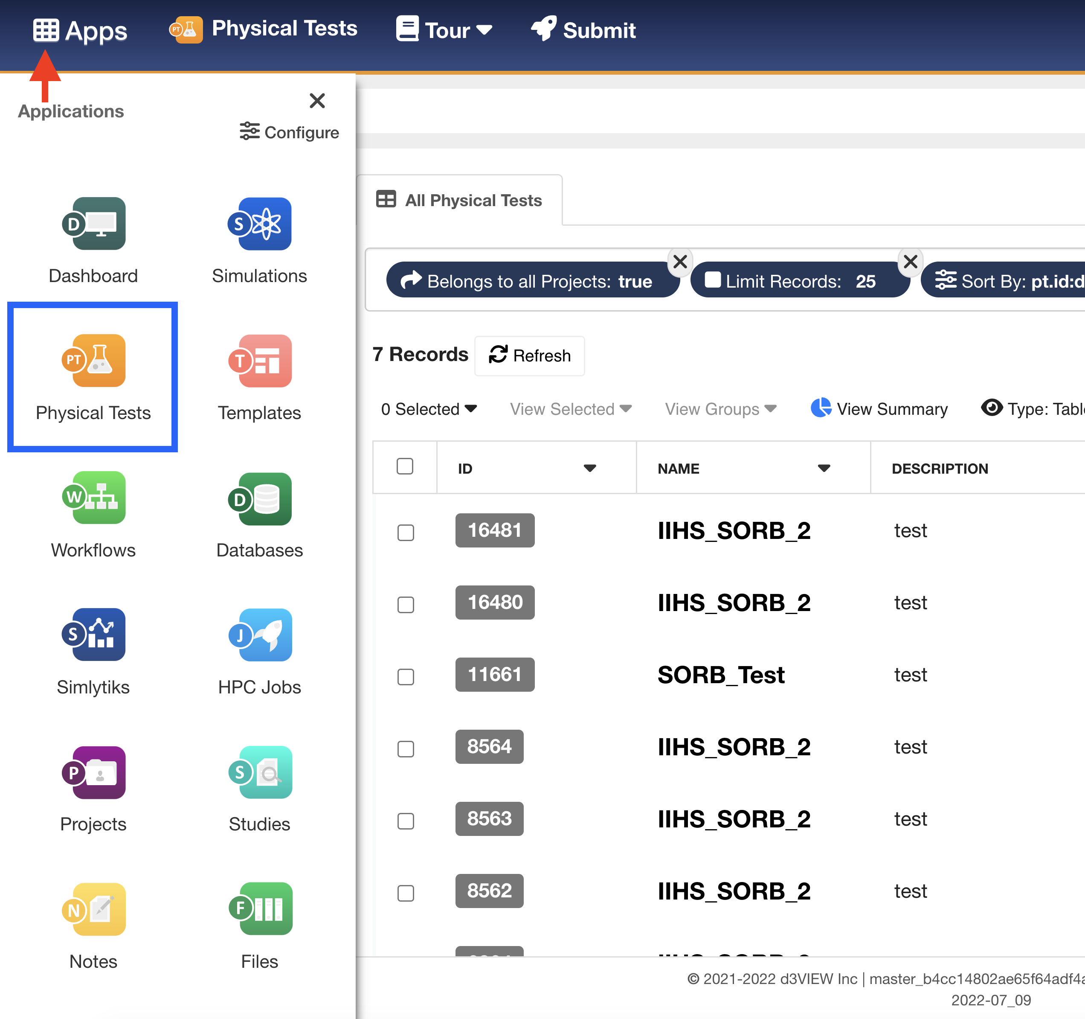Click the Apps menu label in navbar
1085x1019 pixels.
(x=96, y=31)
